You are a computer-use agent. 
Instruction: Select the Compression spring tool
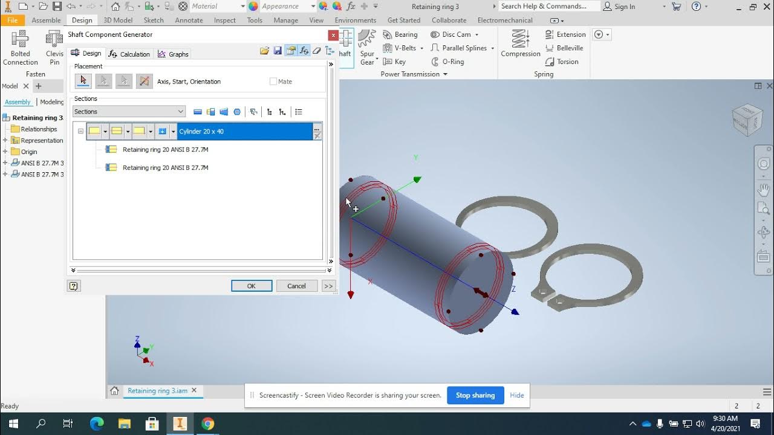521,44
